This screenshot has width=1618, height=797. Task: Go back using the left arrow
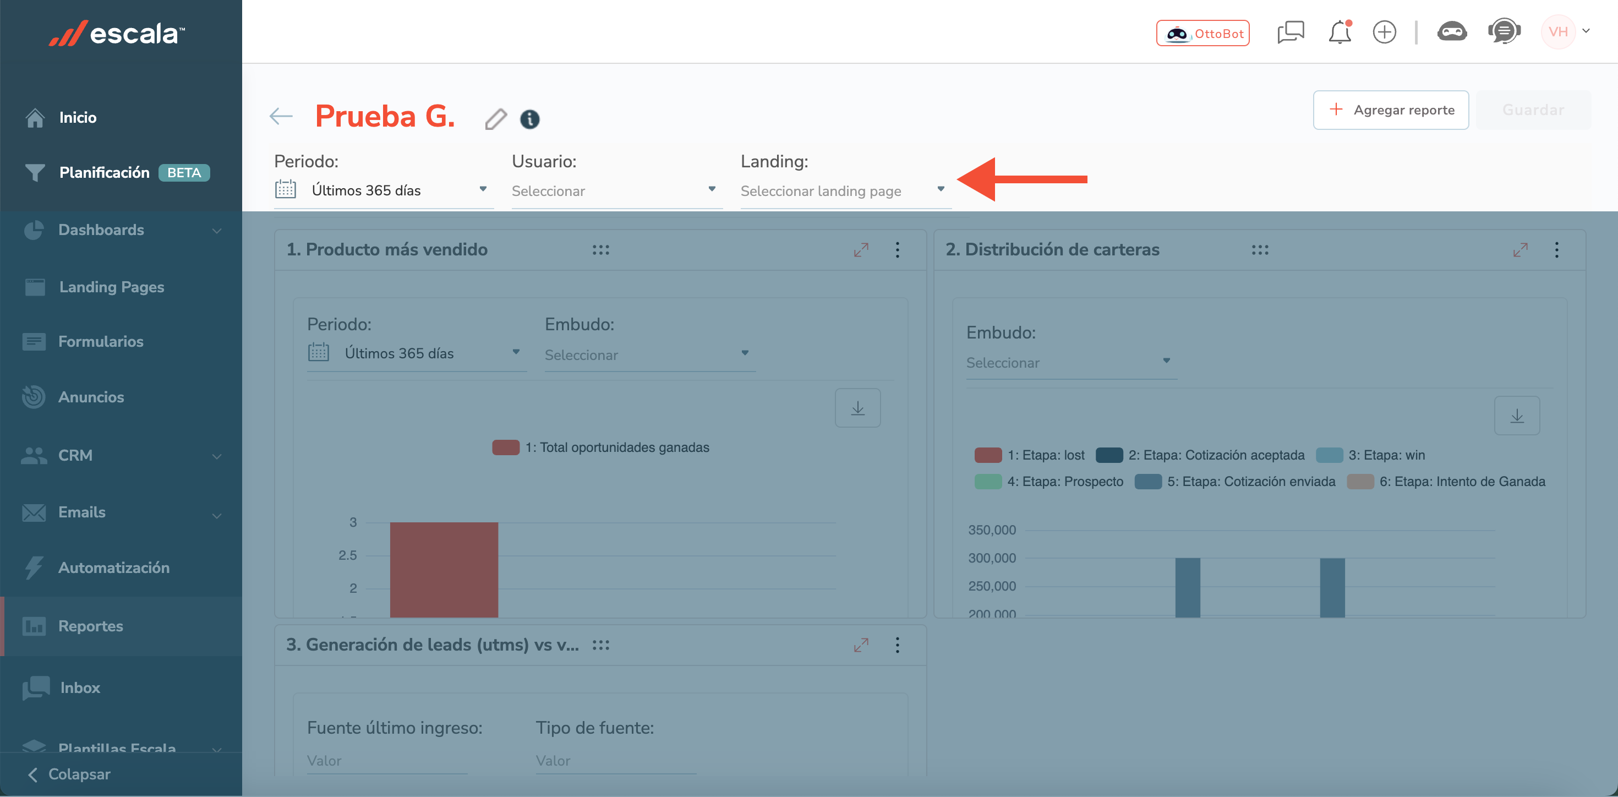[281, 116]
